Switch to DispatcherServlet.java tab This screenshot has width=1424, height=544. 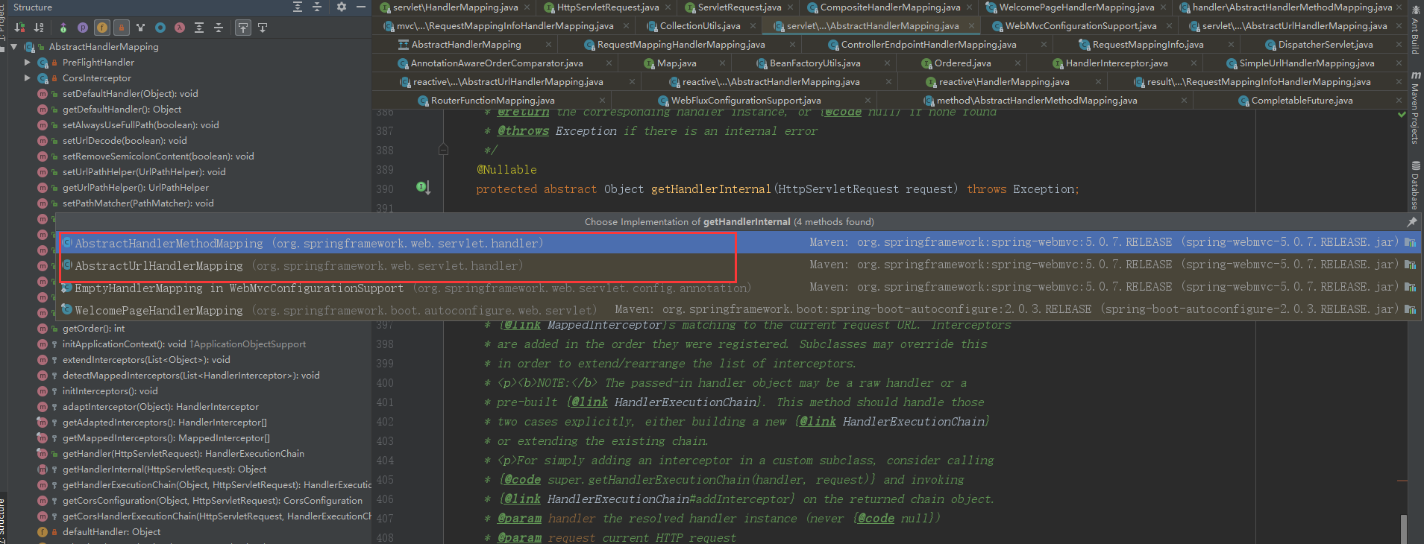(1326, 45)
